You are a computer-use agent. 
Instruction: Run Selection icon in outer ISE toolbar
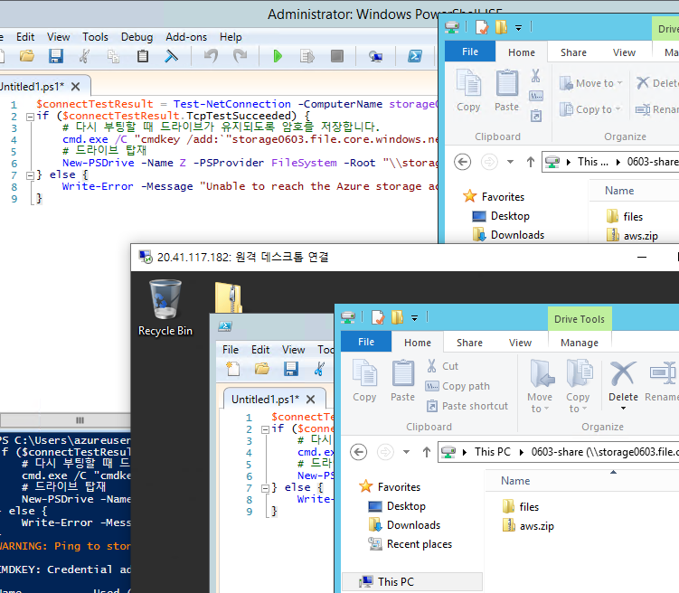coord(307,56)
